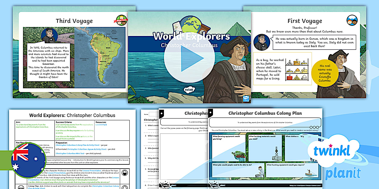Open the Christopher Columbus Colony Plan Activity Sheet link
Image resolution: width=379 pixels, height=189 pixels.
click(78, 145)
